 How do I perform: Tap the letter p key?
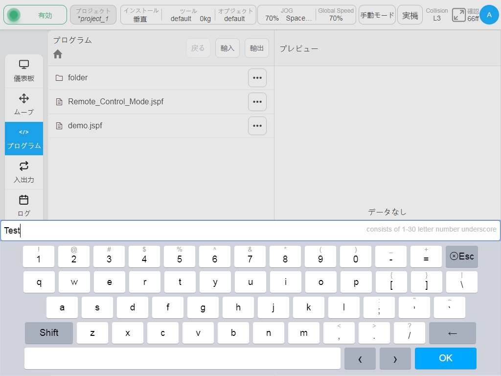(356, 282)
